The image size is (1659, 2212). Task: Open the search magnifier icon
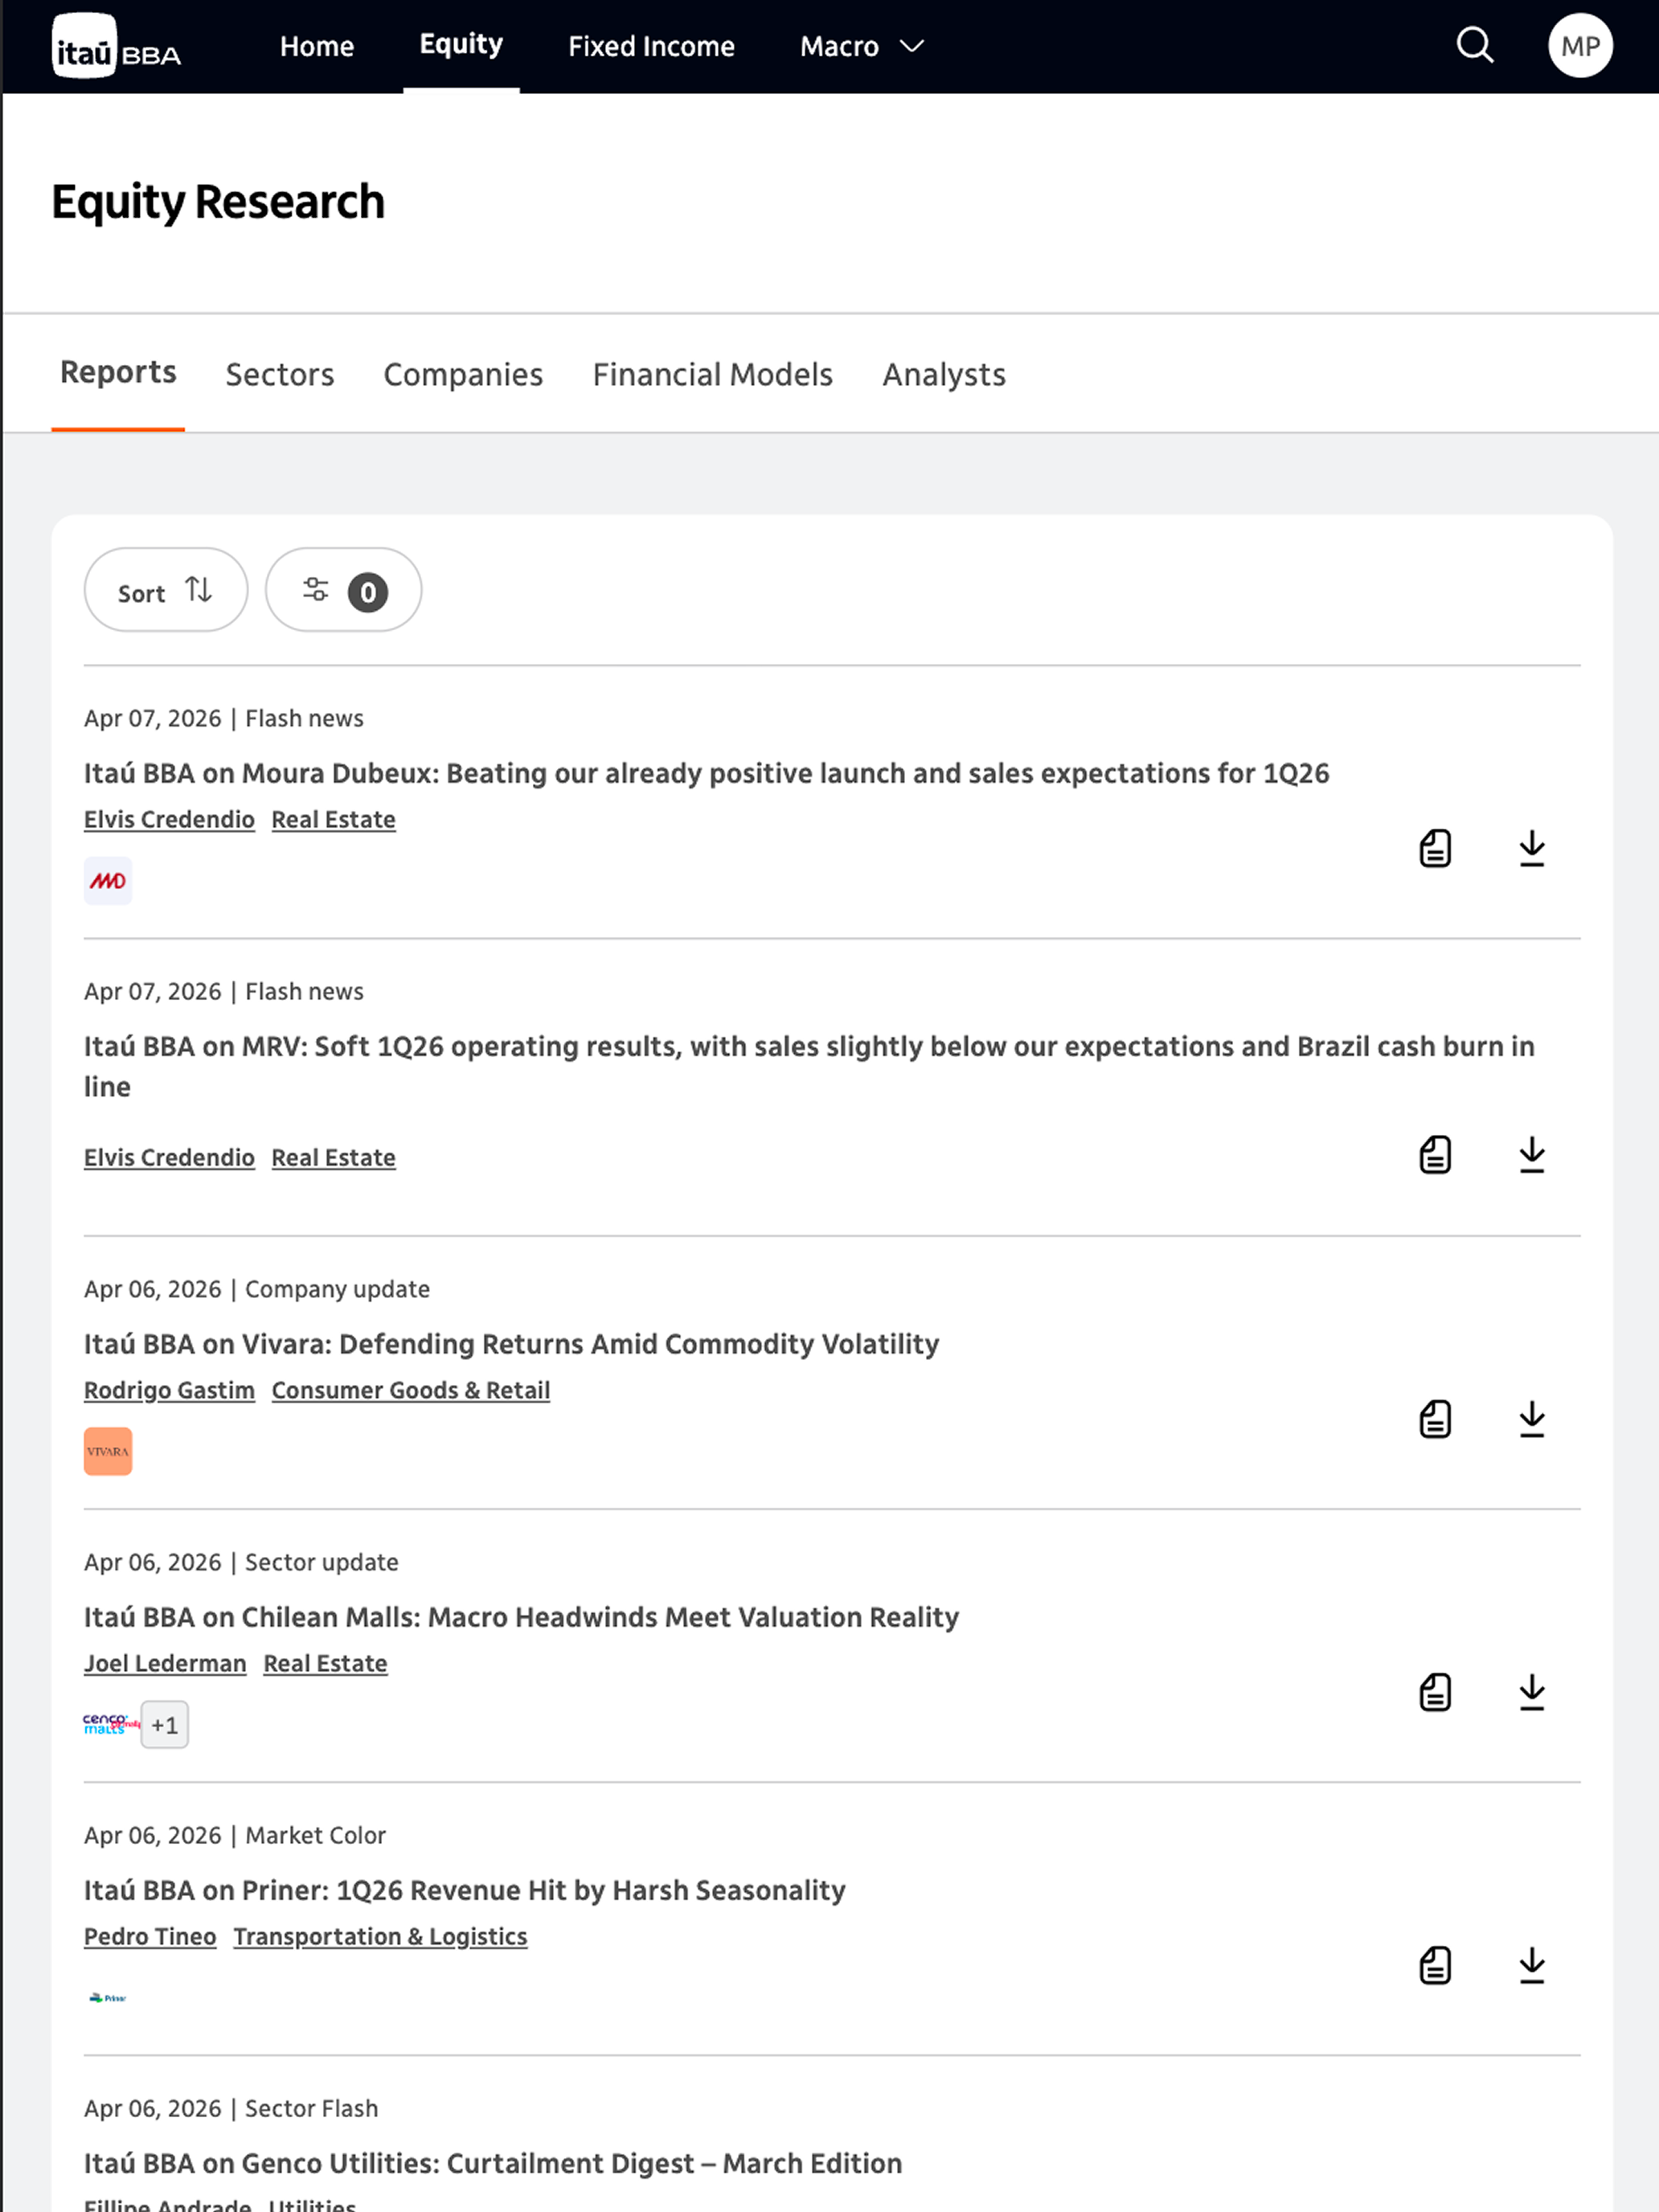pos(1474,46)
